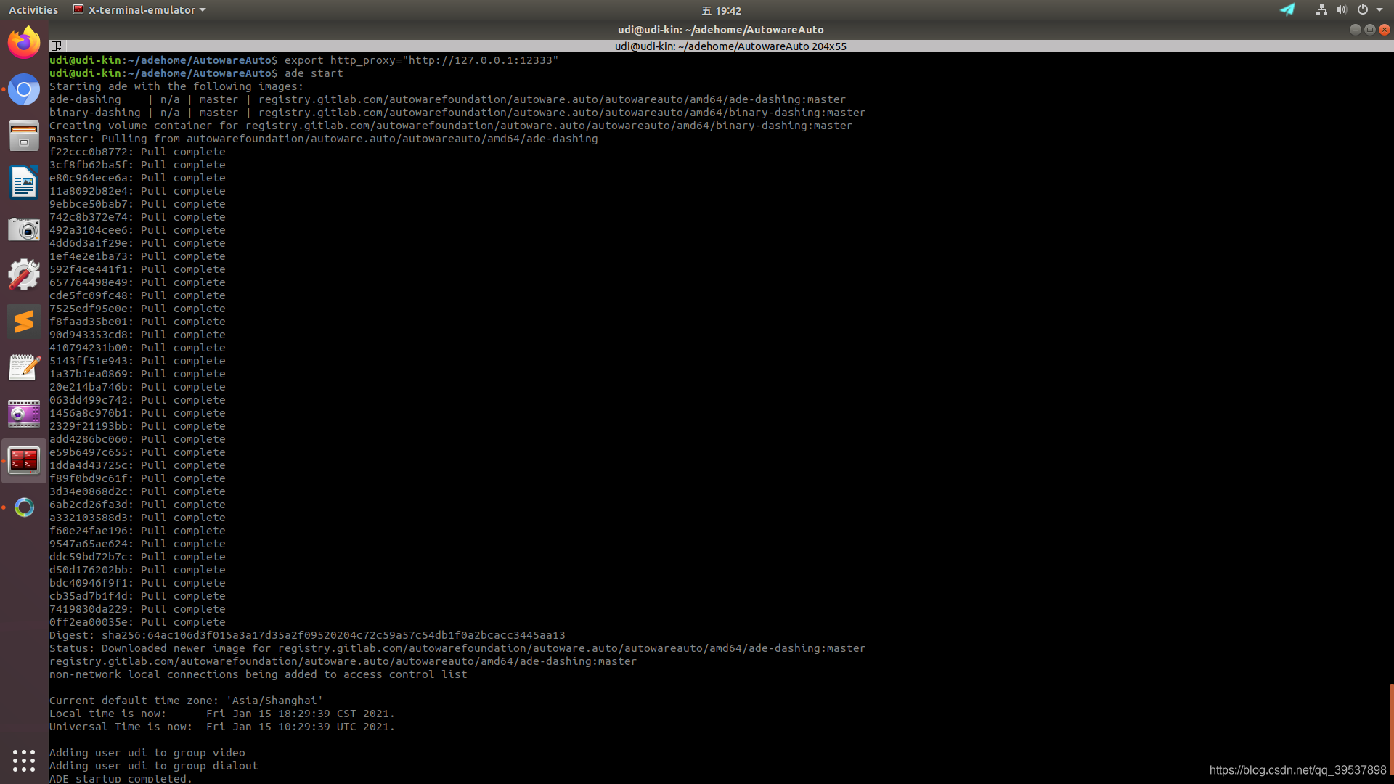Viewport: 1394px width, 784px height.
Task: Show all applications grid
Action: click(24, 760)
